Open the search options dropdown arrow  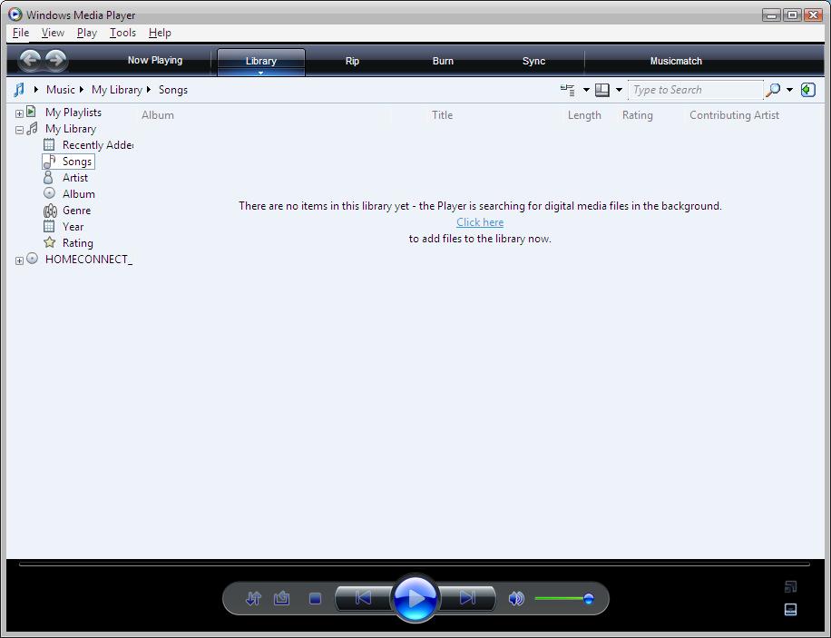[789, 90]
